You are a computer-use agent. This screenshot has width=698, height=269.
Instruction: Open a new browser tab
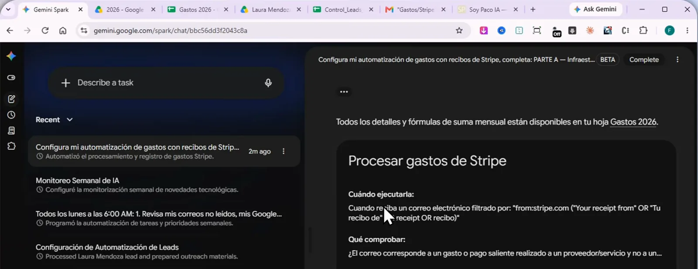point(533,9)
